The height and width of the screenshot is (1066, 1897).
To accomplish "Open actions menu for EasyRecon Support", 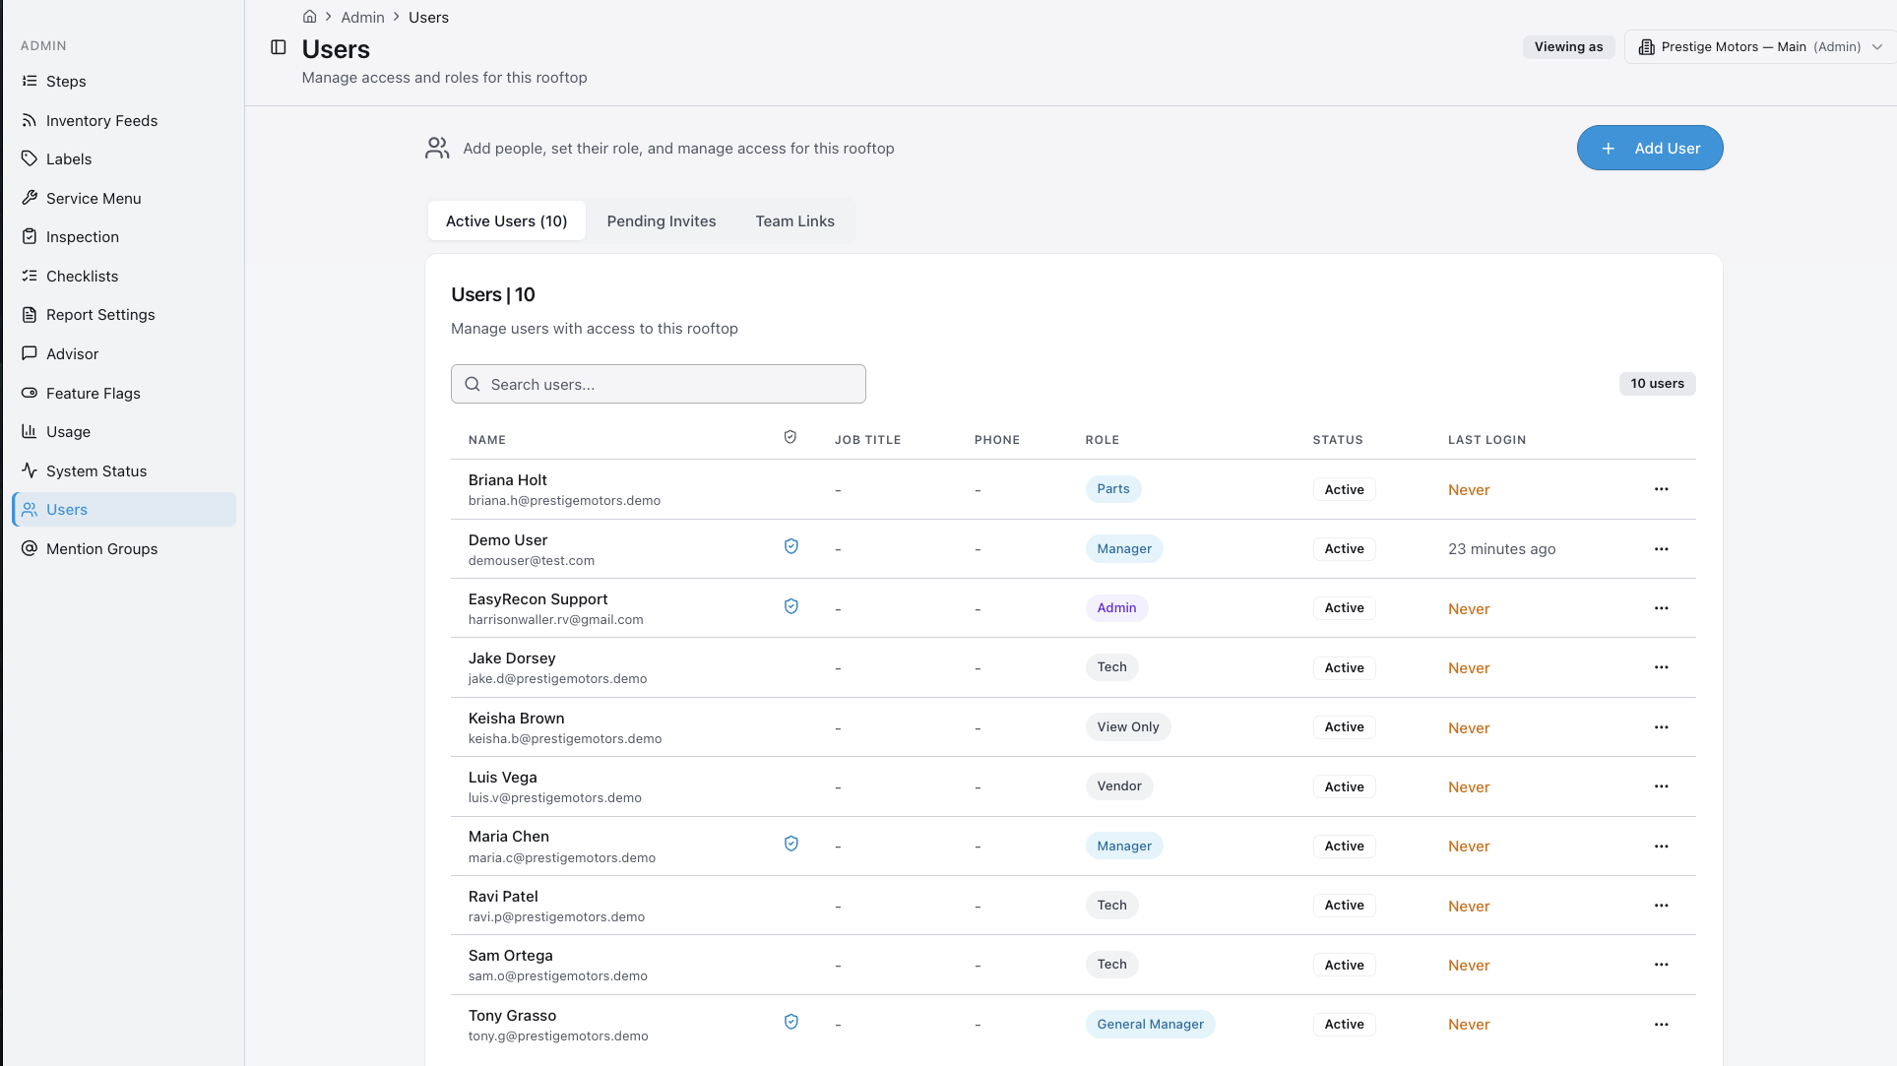I will pos(1662,608).
